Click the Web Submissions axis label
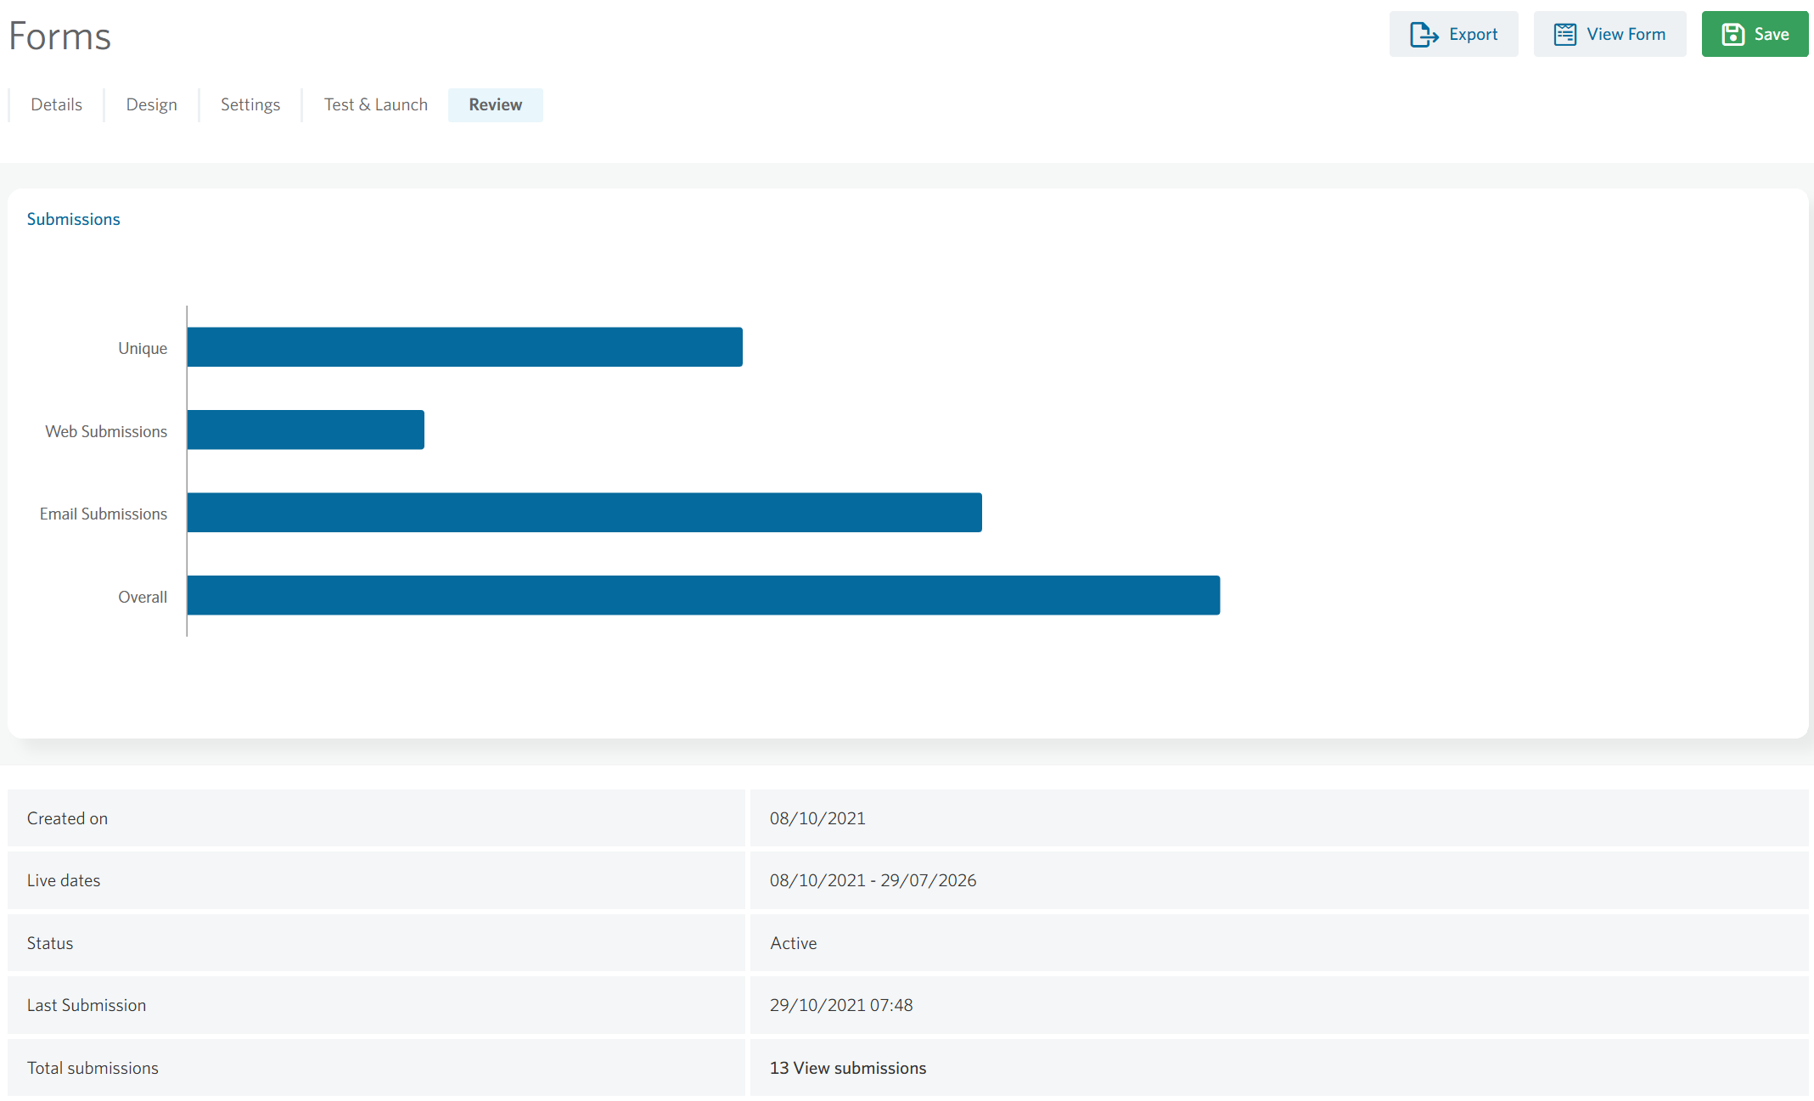Screen dimensions: 1814x1101 click(106, 431)
